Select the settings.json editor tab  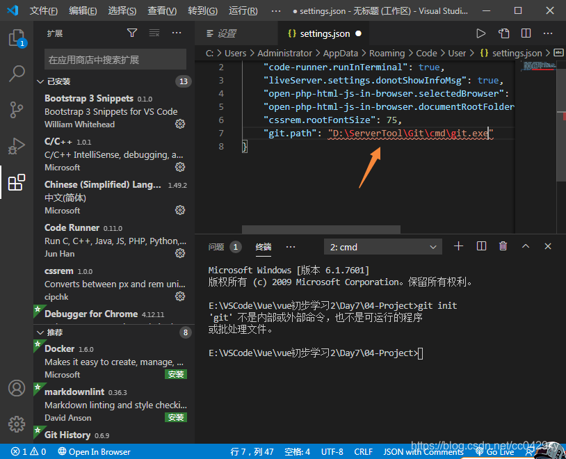coord(324,33)
